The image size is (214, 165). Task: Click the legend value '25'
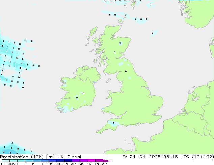click(x=65, y=164)
